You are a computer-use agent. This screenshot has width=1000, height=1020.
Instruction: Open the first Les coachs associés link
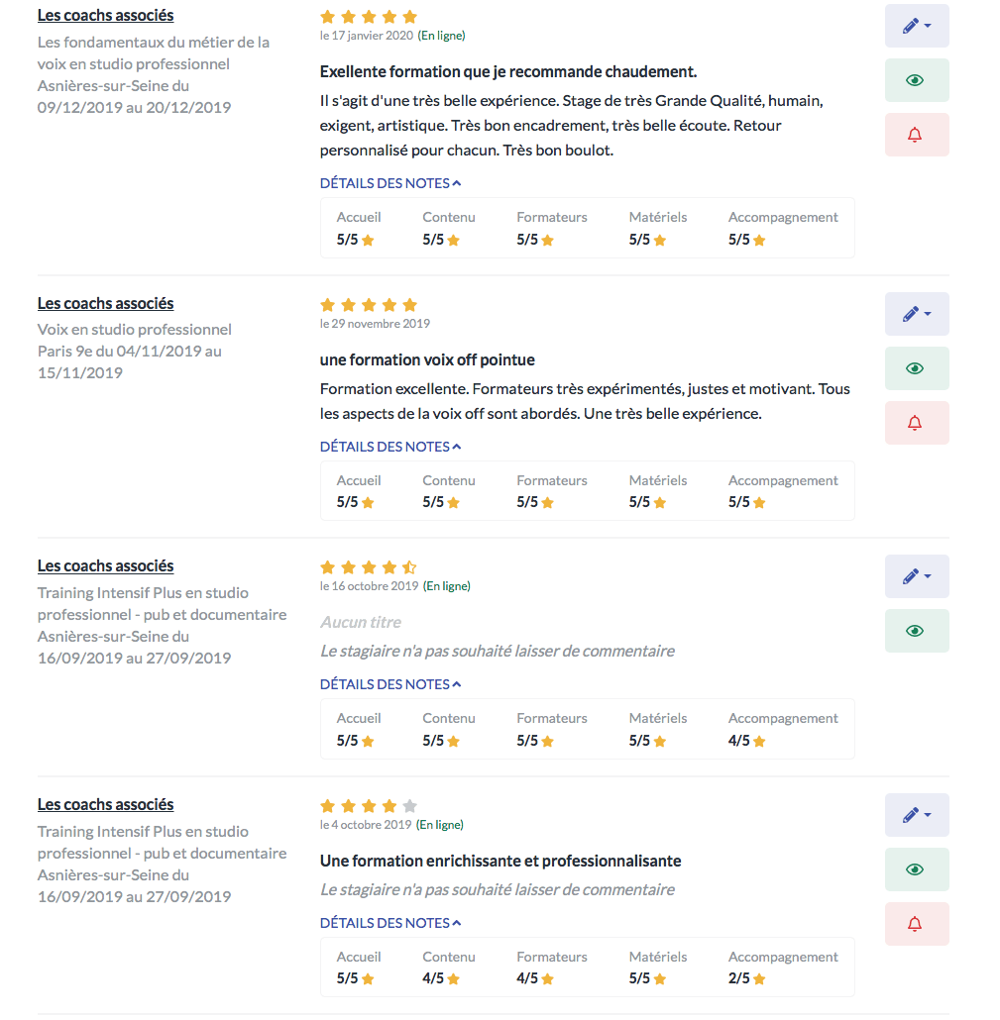[x=105, y=16]
